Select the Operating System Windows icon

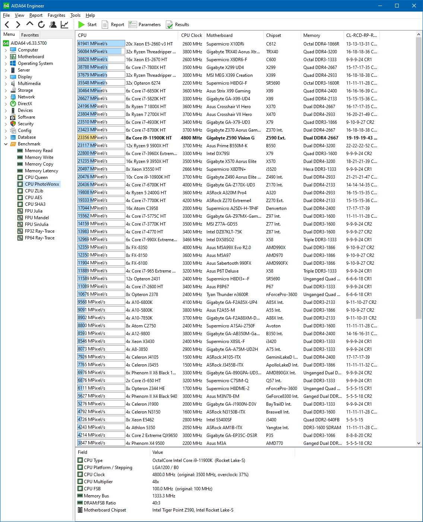pos(13,63)
